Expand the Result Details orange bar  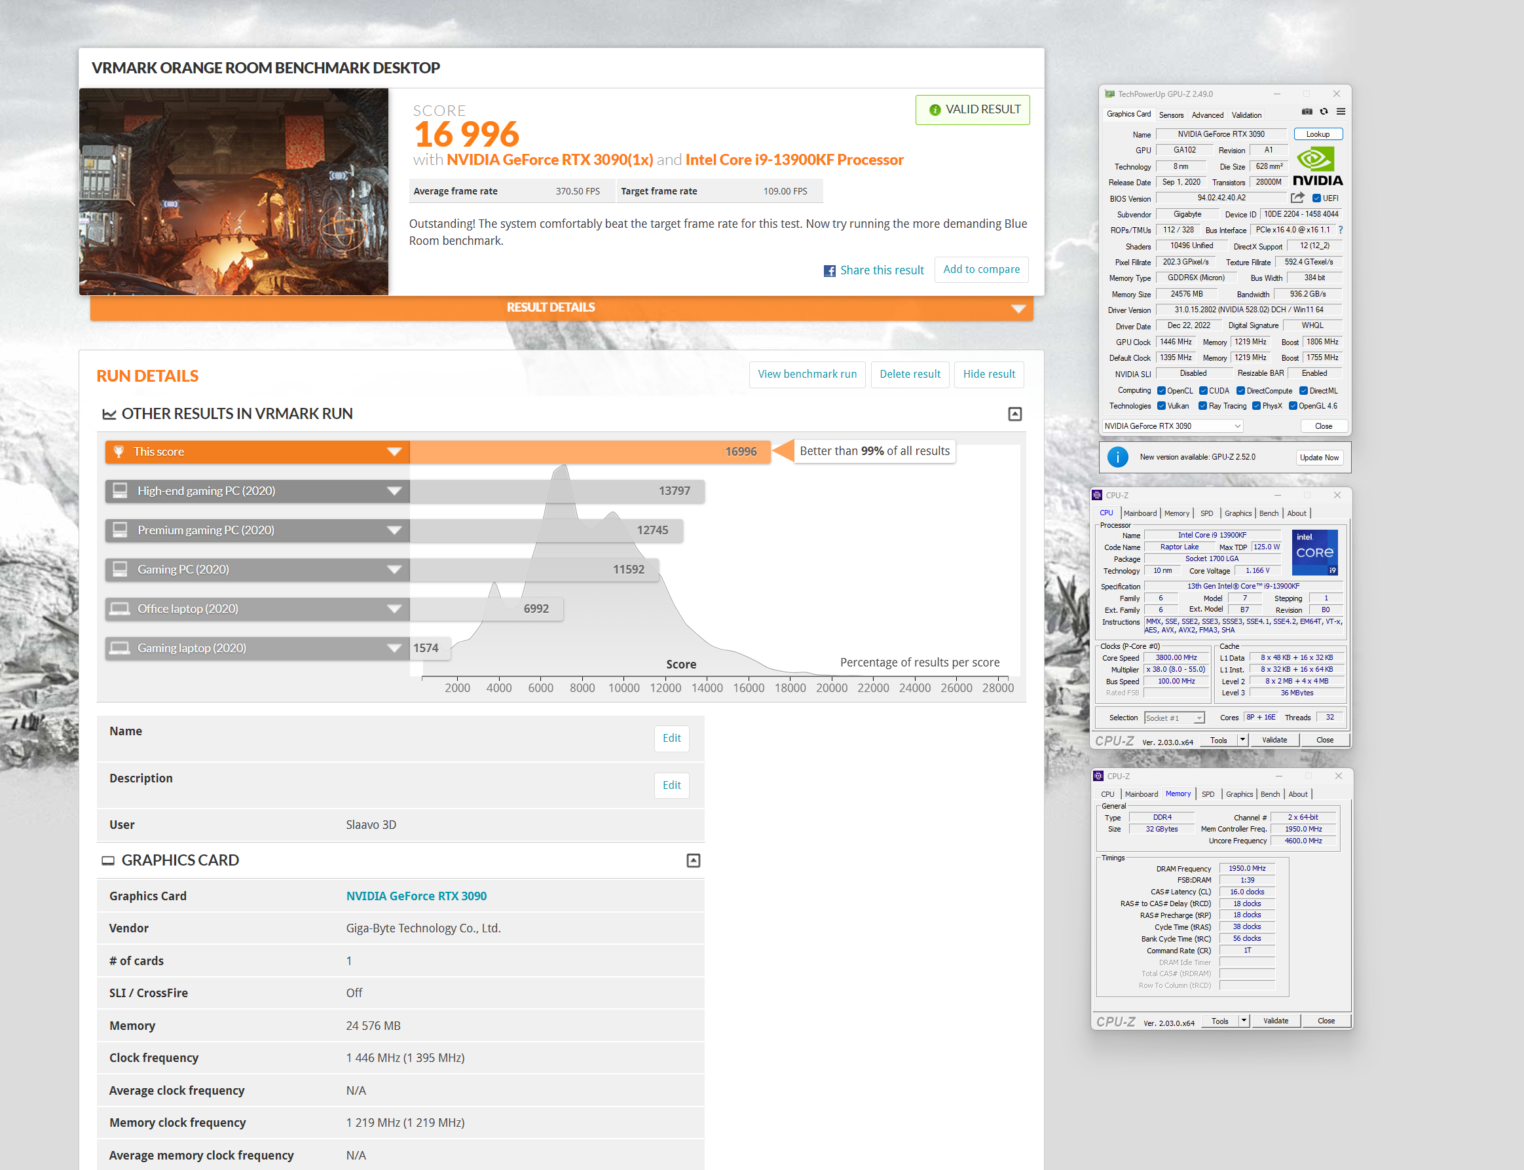tap(561, 308)
